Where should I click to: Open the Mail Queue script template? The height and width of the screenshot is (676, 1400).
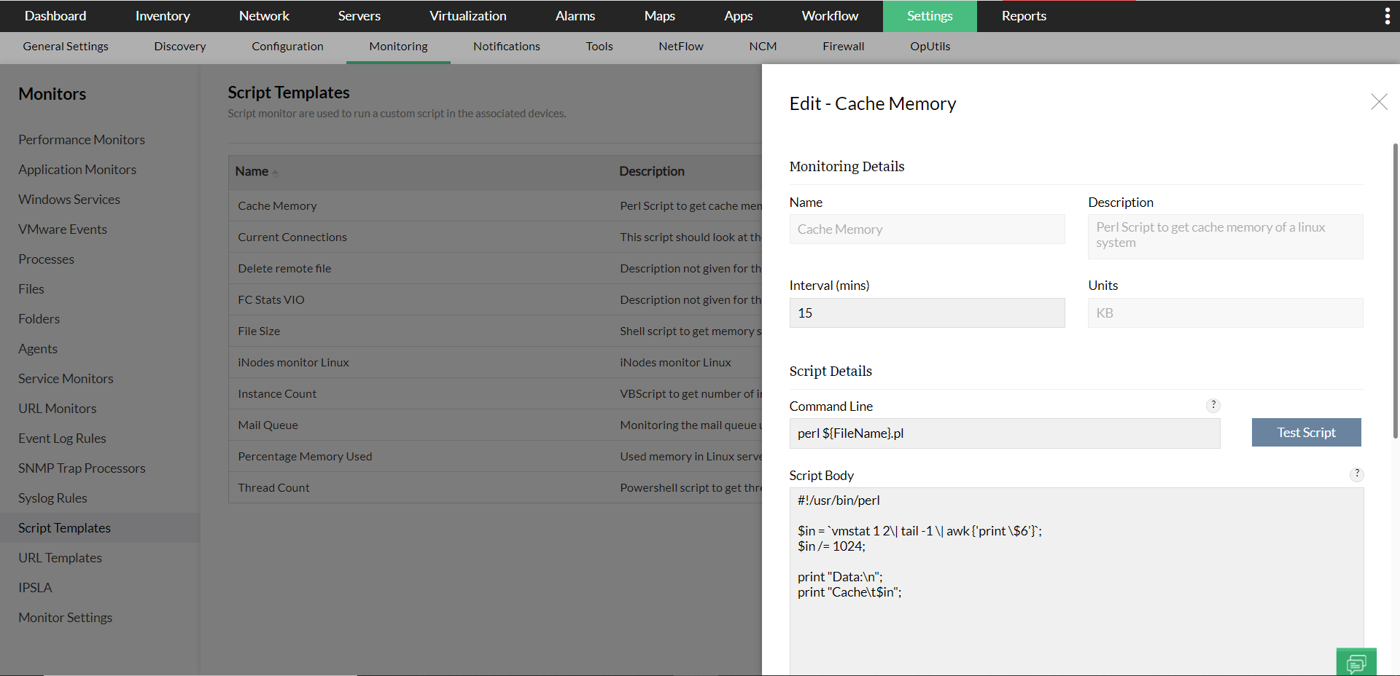[268, 425]
